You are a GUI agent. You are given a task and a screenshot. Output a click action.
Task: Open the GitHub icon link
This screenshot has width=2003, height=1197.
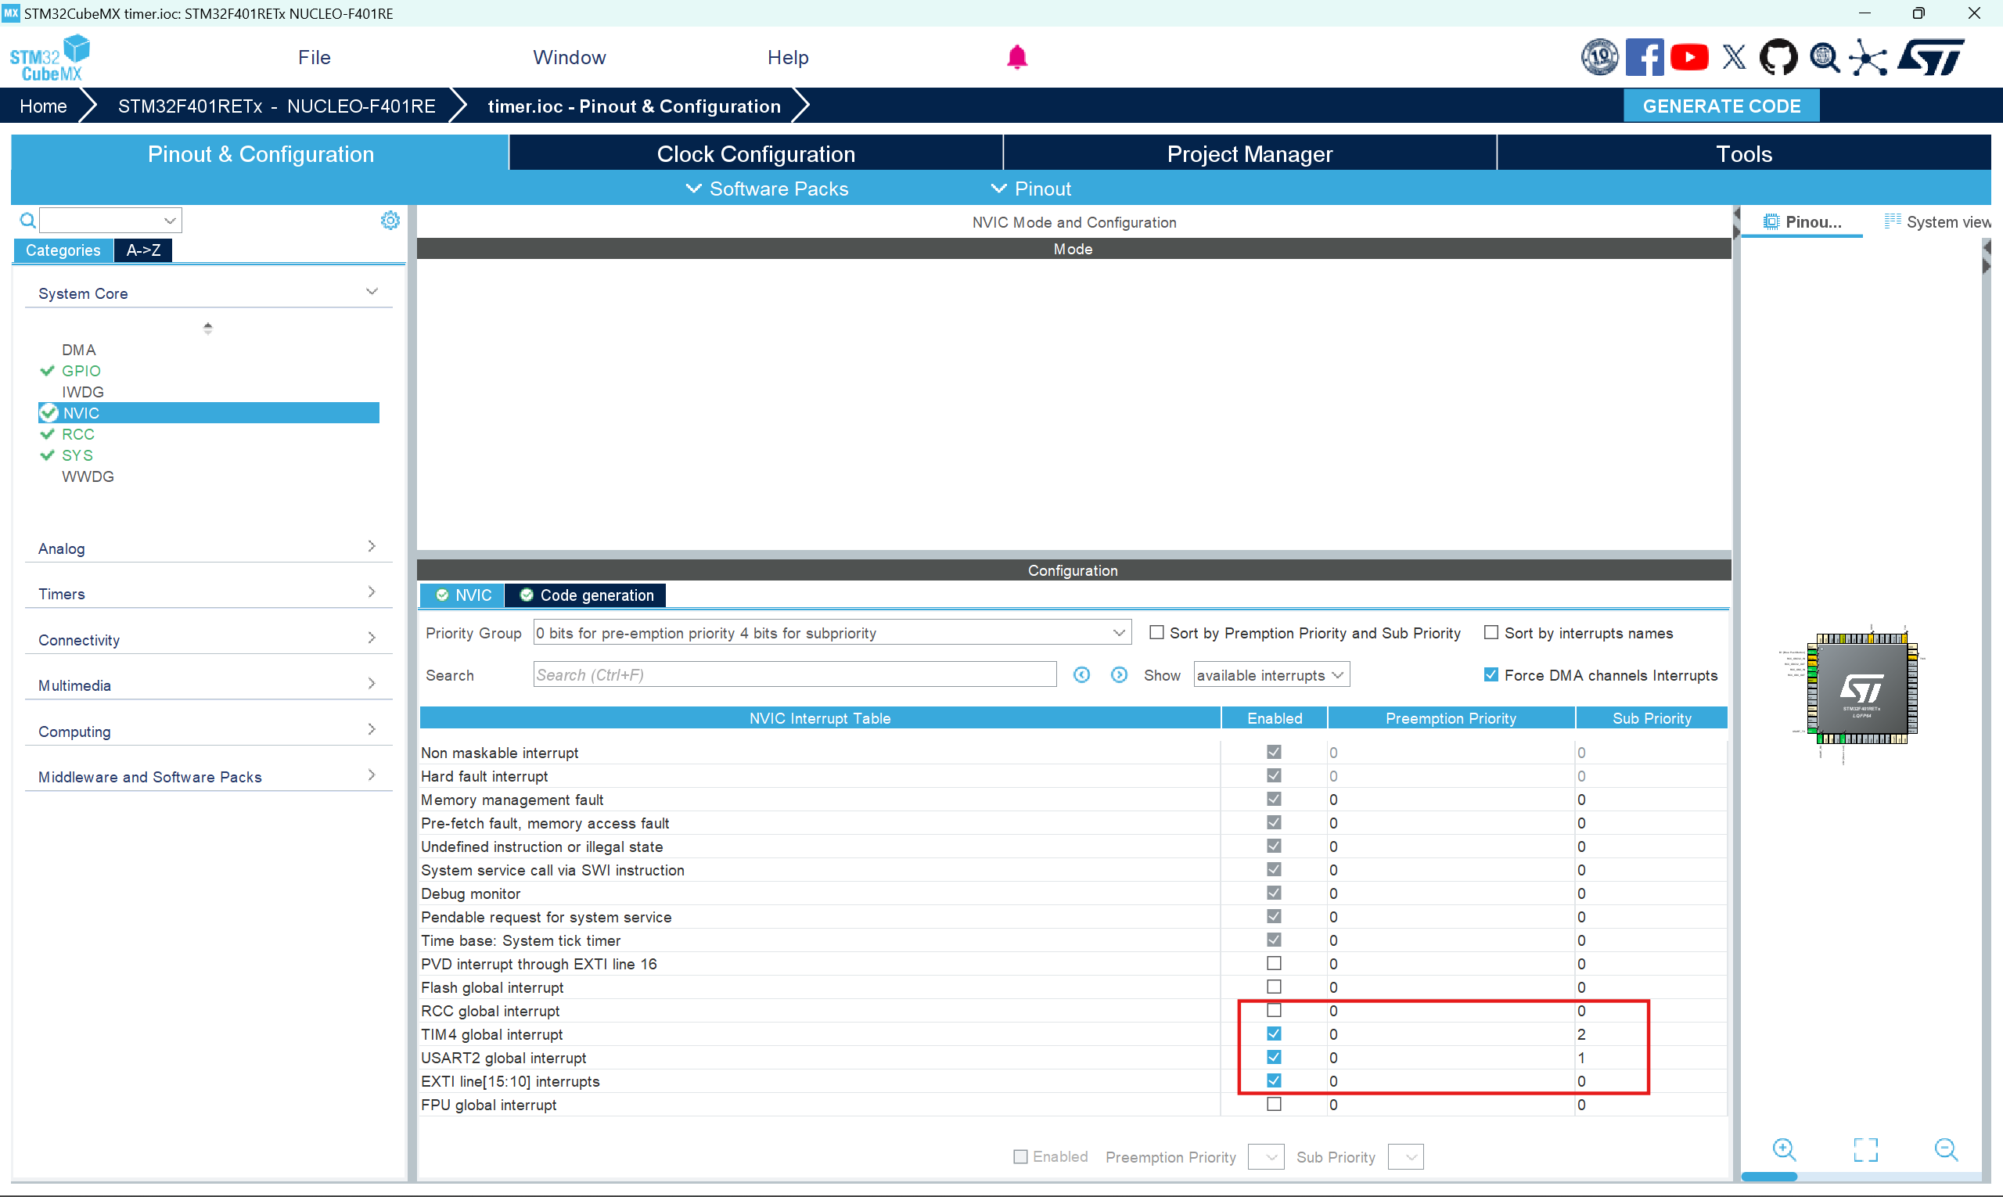click(x=1778, y=57)
